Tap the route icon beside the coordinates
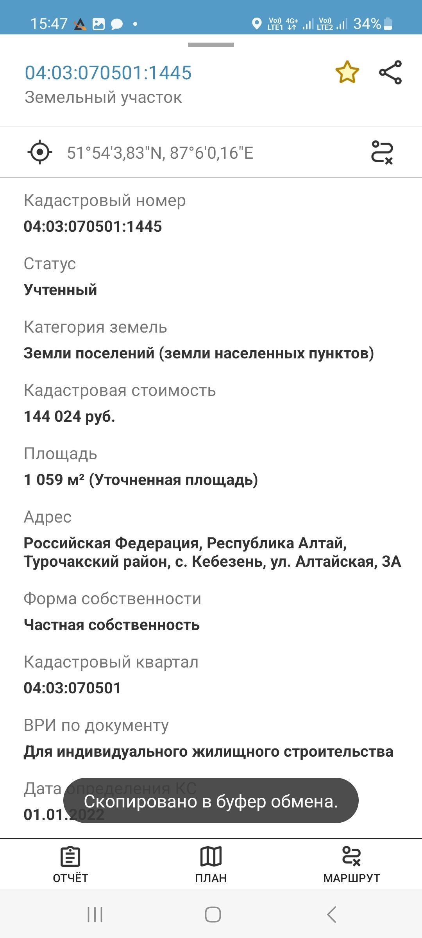422x938 pixels. [x=382, y=152]
